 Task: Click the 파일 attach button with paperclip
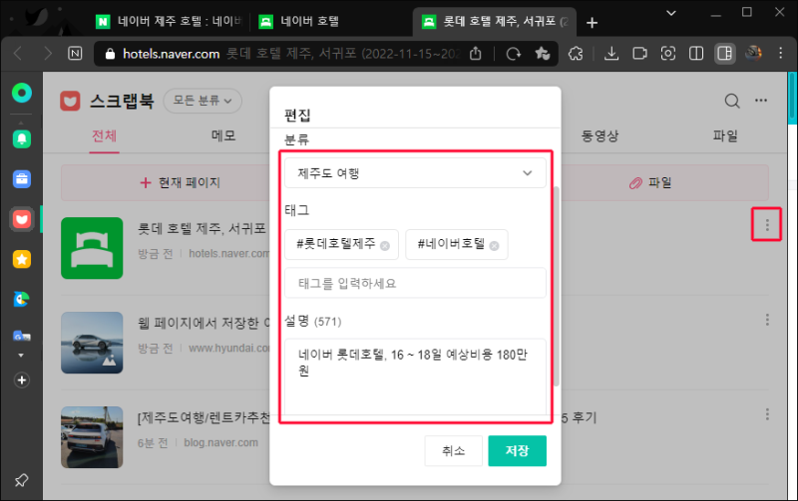[650, 182]
